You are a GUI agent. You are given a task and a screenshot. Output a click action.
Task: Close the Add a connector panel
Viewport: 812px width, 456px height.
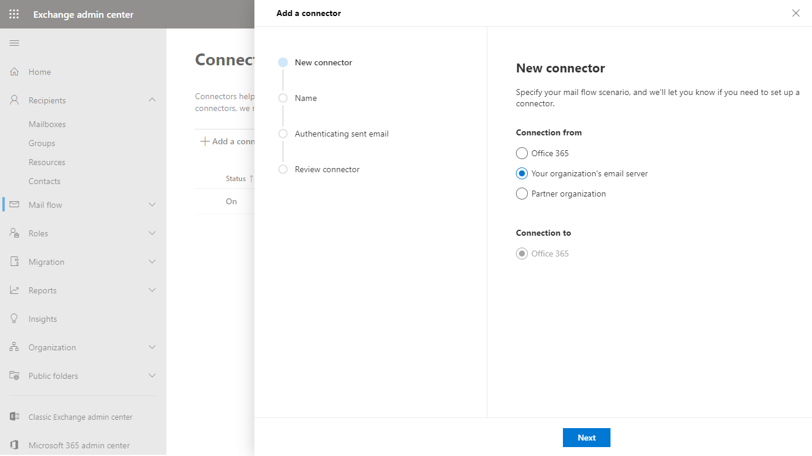795,13
